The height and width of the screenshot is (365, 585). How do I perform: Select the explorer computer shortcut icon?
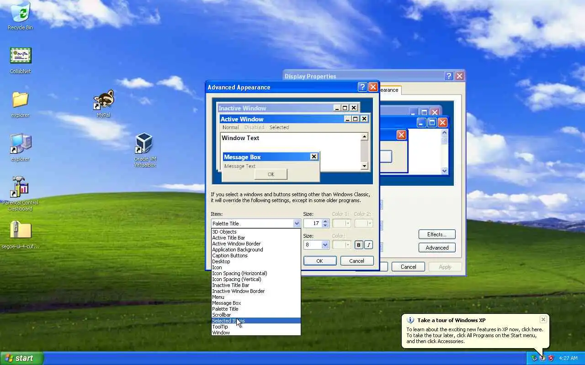pyautogui.click(x=20, y=147)
